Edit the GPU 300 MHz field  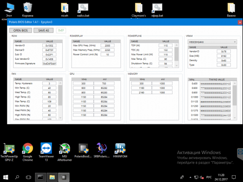click(x=83, y=83)
